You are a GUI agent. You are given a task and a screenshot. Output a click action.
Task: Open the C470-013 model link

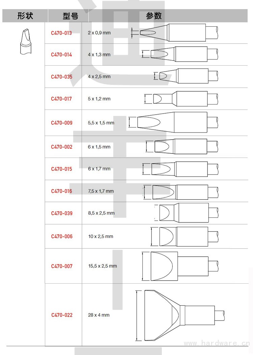tap(61, 33)
